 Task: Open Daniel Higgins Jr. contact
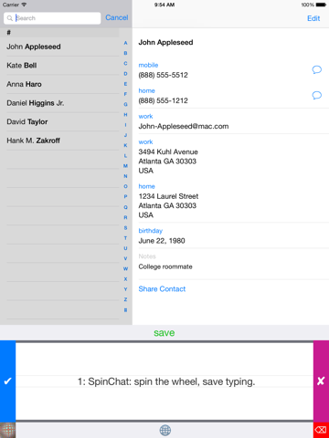(59, 103)
